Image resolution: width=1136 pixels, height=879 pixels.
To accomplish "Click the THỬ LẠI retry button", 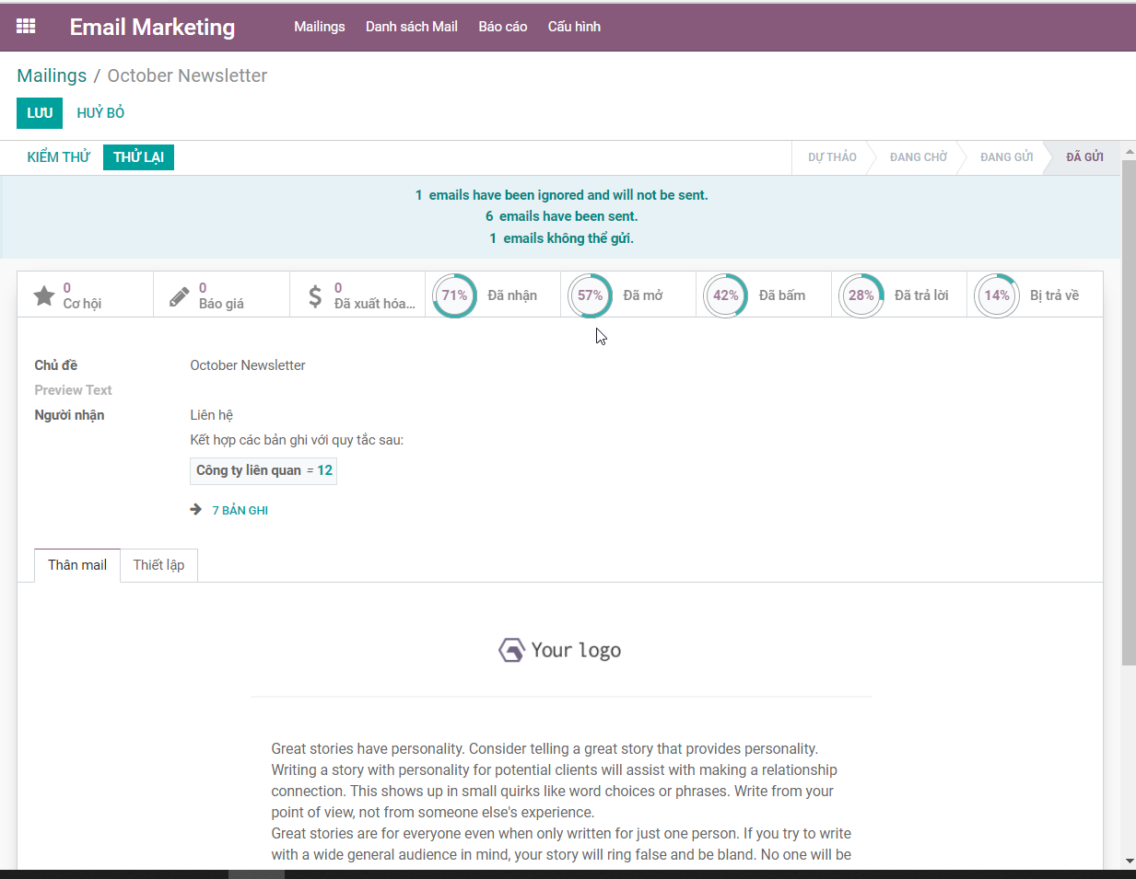I will [138, 157].
